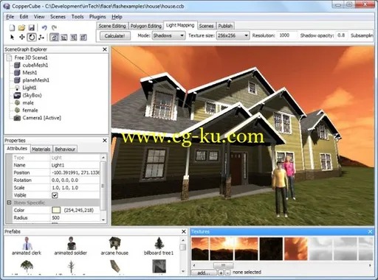Pick the billboard tree1 prefab
Viewport: 378px width, 280px height.
(159, 246)
